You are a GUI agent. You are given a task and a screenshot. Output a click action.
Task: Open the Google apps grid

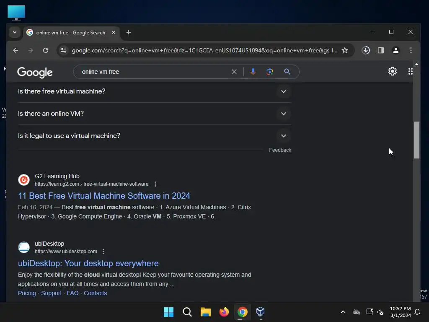(411, 71)
